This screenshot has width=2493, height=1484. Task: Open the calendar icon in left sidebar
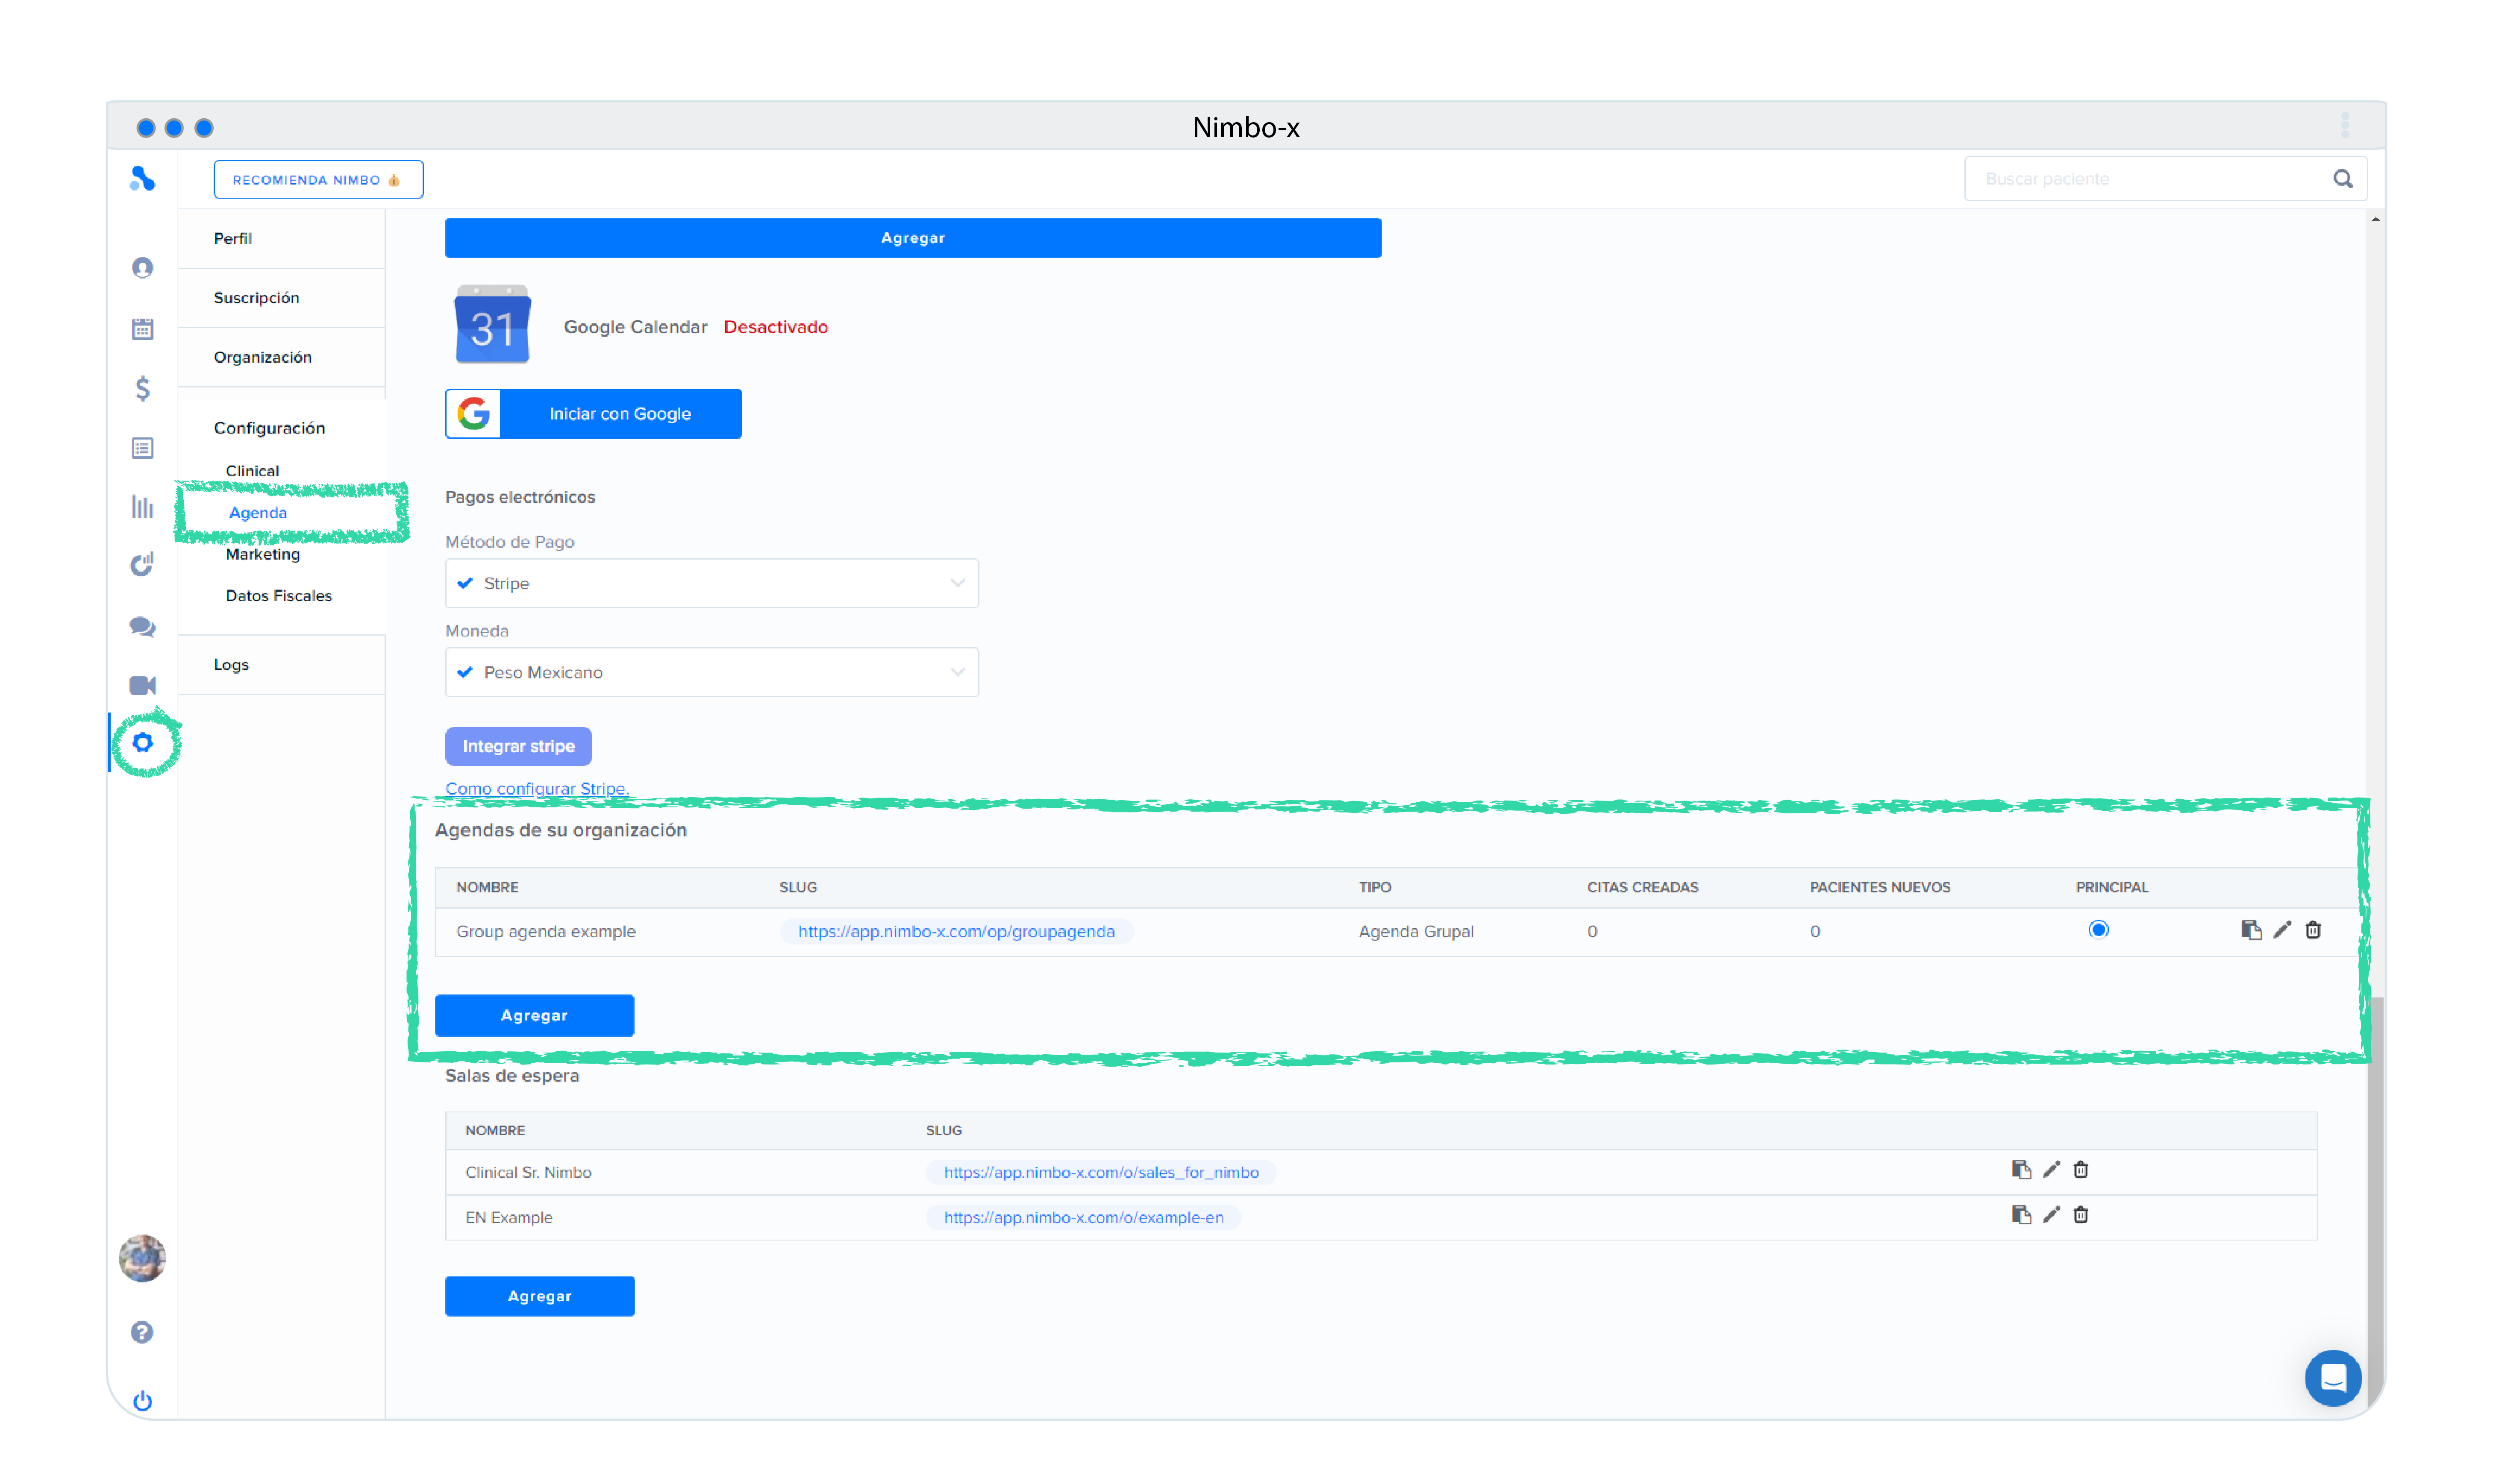[142, 328]
